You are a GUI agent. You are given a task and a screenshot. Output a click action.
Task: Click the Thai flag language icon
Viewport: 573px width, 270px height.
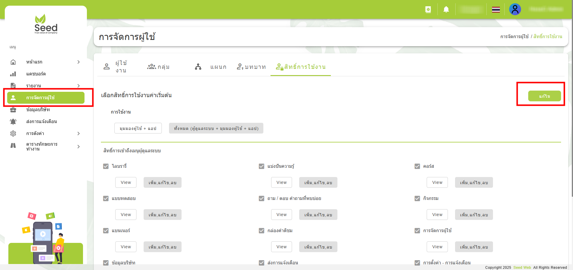[496, 9]
